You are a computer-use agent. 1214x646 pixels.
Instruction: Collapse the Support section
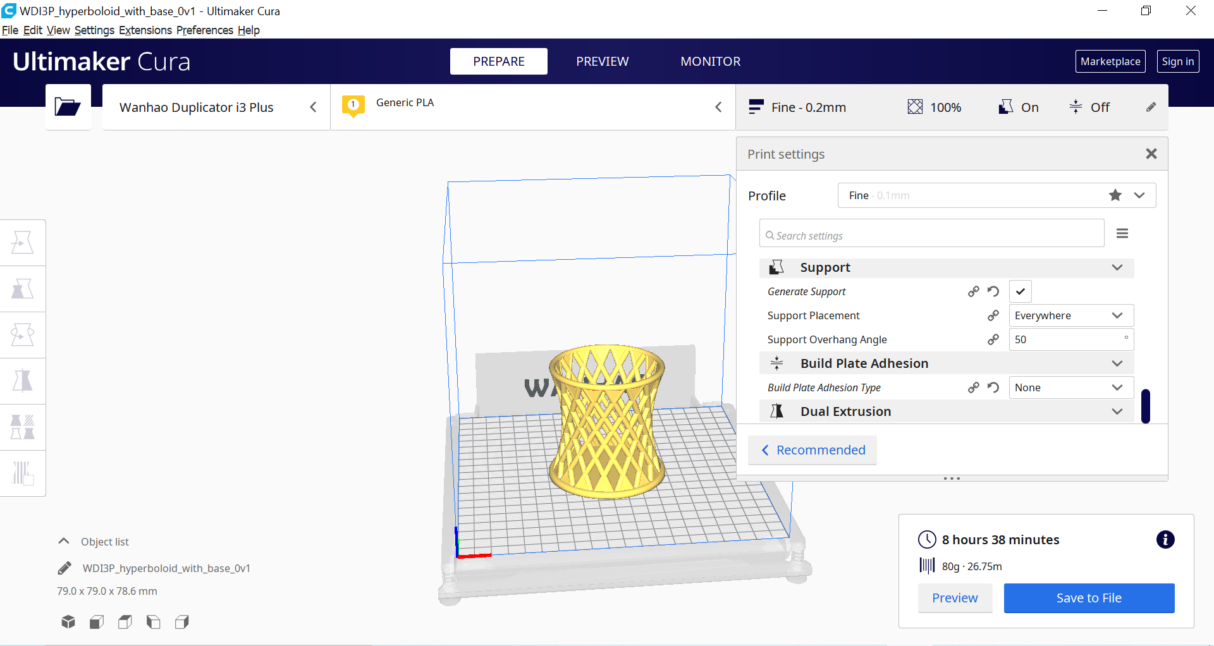click(x=947, y=267)
